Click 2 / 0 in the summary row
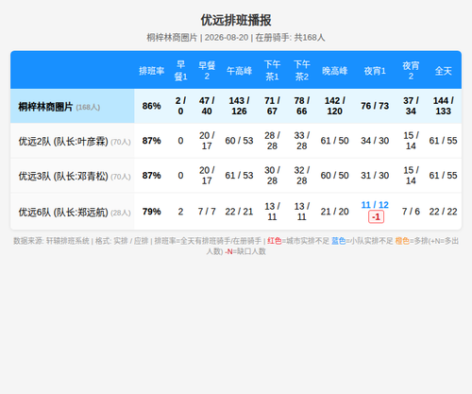 (180, 106)
